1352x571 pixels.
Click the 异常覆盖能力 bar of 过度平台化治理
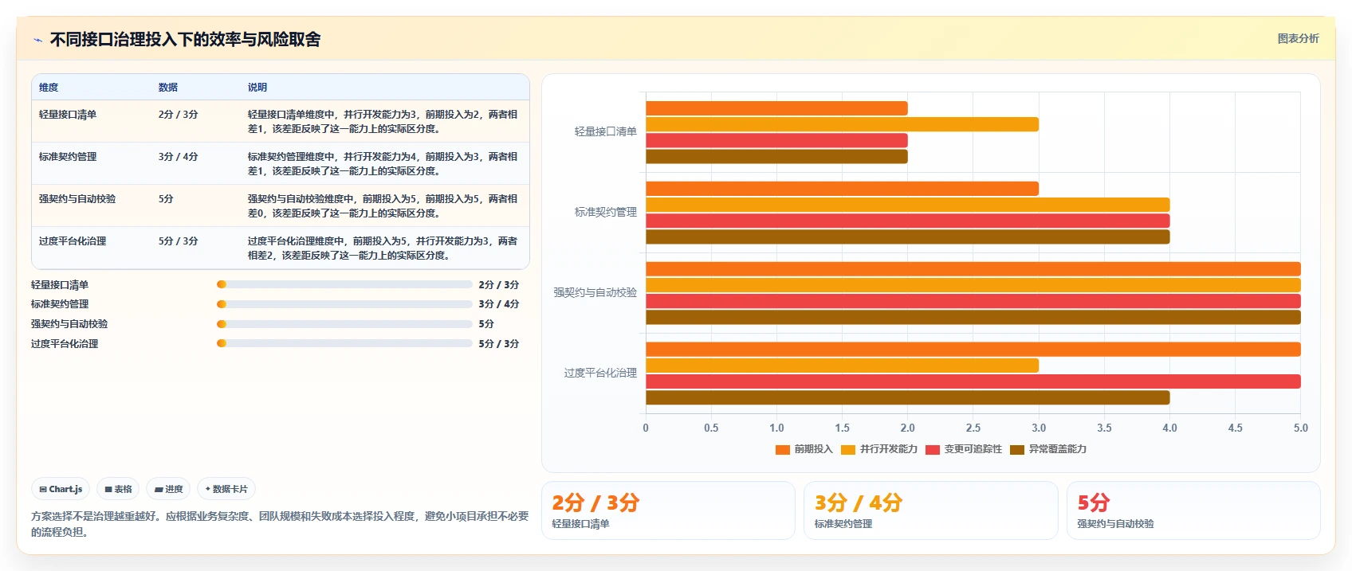907,397
